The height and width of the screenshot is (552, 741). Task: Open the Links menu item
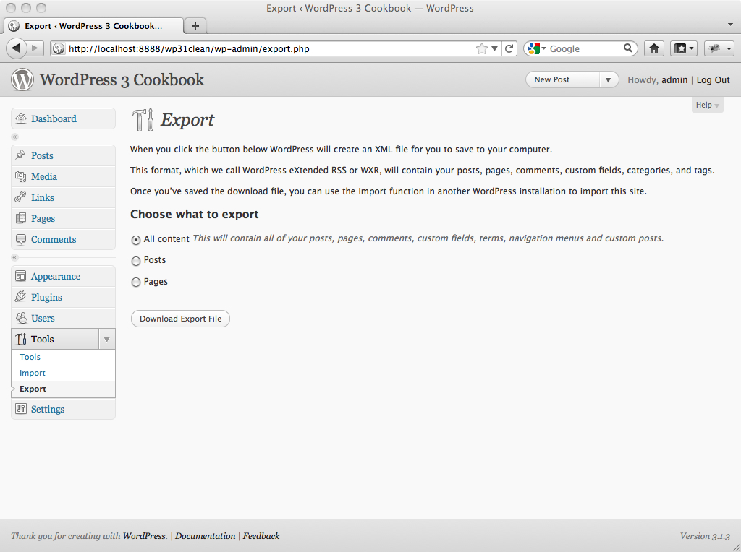tap(63, 197)
